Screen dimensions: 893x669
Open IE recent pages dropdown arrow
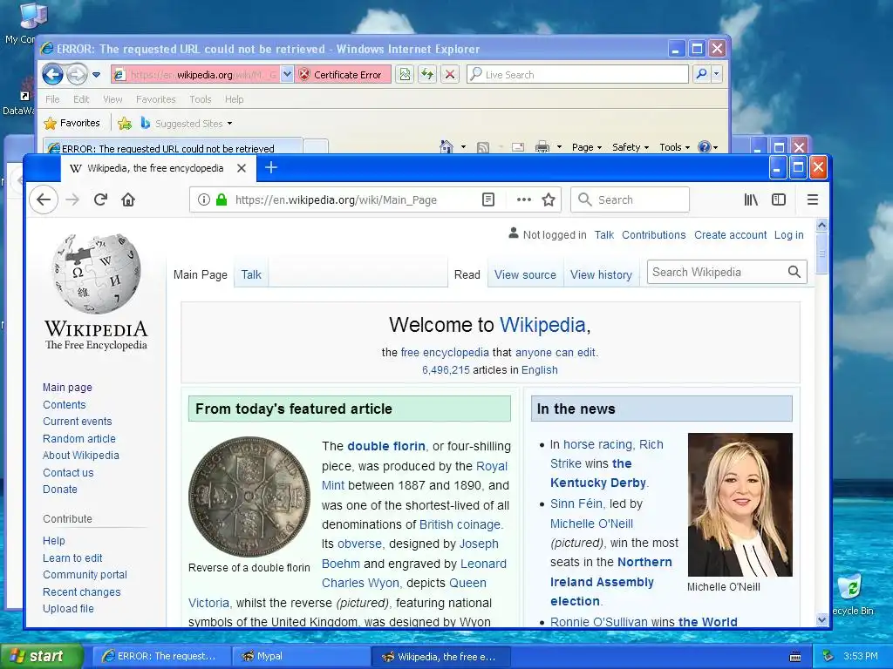(x=96, y=75)
